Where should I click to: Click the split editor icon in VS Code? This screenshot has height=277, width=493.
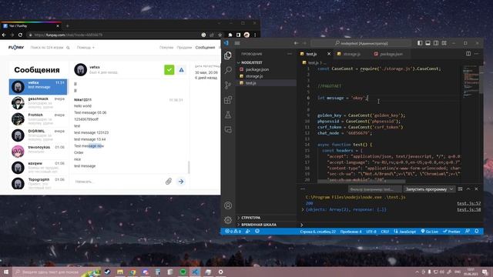click(468, 54)
